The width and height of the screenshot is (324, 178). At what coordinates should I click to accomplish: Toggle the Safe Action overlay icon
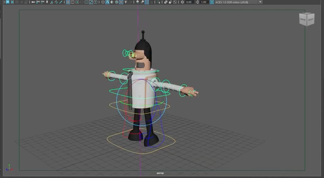(x=91, y=2)
